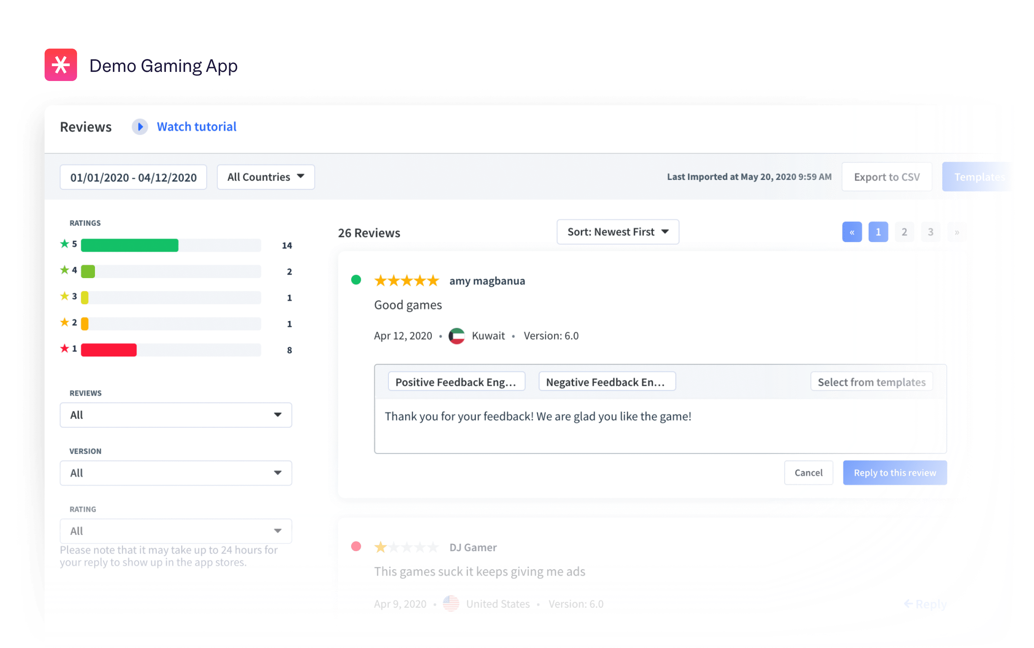Click the Demo Gaming App logo icon
The width and height of the screenshot is (1034, 648).
pyautogui.click(x=60, y=65)
